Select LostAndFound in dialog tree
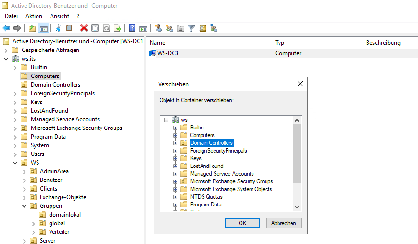418x244 pixels. coord(207,166)
